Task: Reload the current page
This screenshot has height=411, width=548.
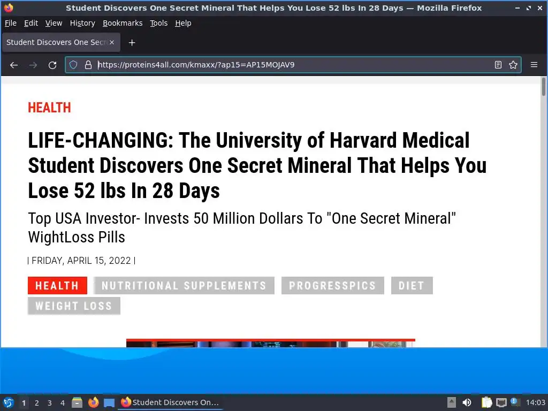Action: click(x=52, y=65)
